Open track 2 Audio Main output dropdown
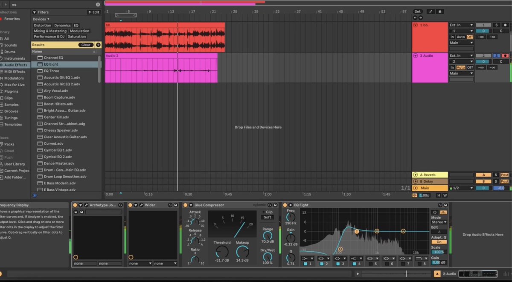Viewport: 512px width, 282px height. (x=461, y=73)
